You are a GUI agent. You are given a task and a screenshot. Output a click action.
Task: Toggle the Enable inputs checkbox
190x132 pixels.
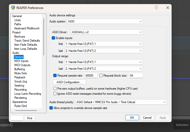tap(54, 38)
